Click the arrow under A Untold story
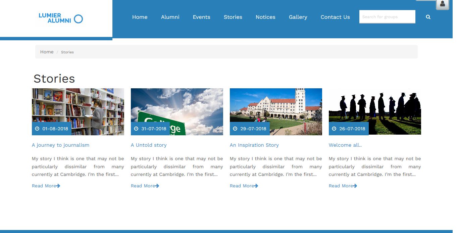This screenshot has width=458, height=233. (x=157, y=186)
